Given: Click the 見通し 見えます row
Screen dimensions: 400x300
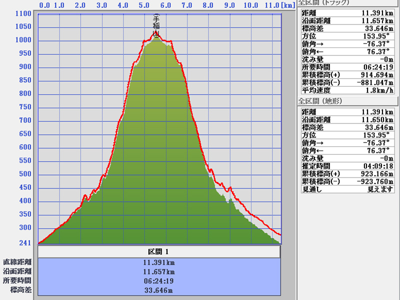Looking at the screenshot, I should tap(348, 190).
